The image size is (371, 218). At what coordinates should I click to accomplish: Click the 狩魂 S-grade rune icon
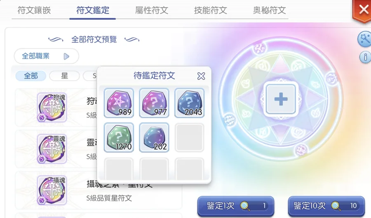click(x=52, y=107)
